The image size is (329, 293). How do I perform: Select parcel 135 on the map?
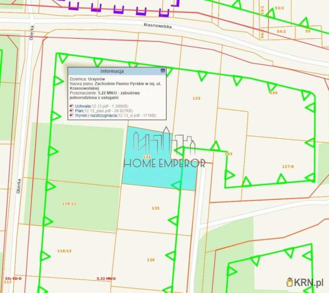click(155, 208)
